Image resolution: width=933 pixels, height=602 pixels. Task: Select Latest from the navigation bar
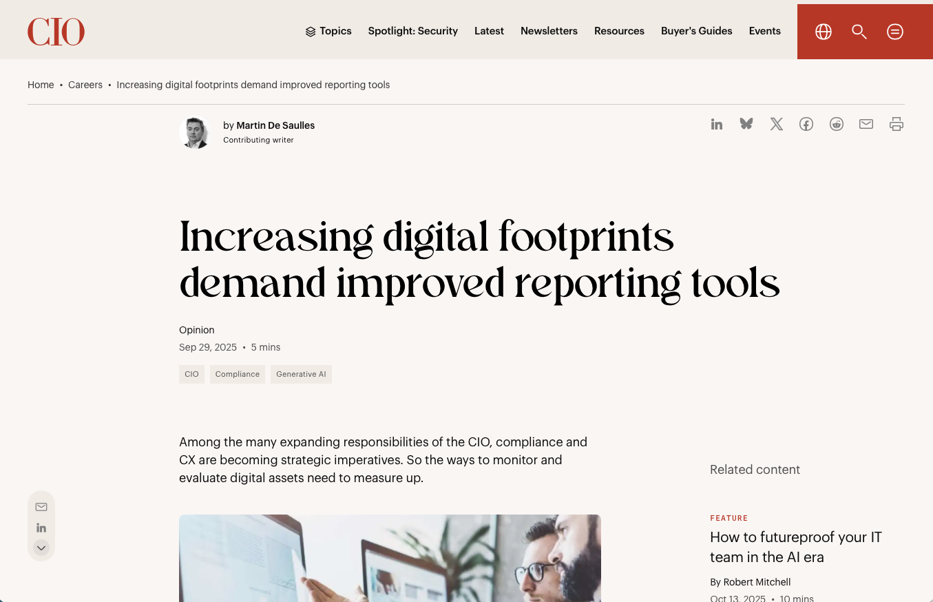click(x=489, y=31)
